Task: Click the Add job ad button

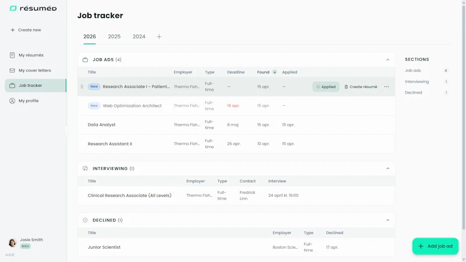Action: coord(435,246)
